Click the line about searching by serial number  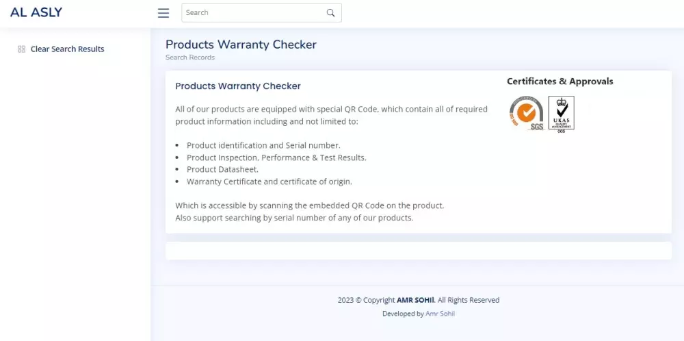tap(294, 218)
